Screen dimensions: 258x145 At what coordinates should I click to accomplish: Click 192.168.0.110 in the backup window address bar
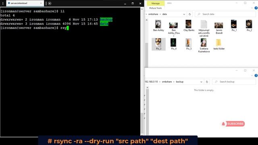click(x=151, y=82)
